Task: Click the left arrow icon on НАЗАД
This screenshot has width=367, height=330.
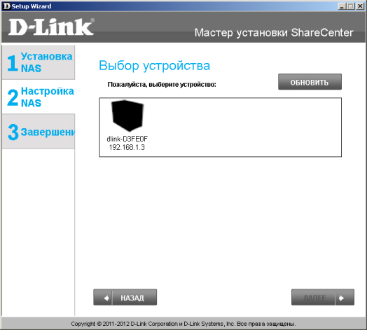Action: [x=106, y=298]
